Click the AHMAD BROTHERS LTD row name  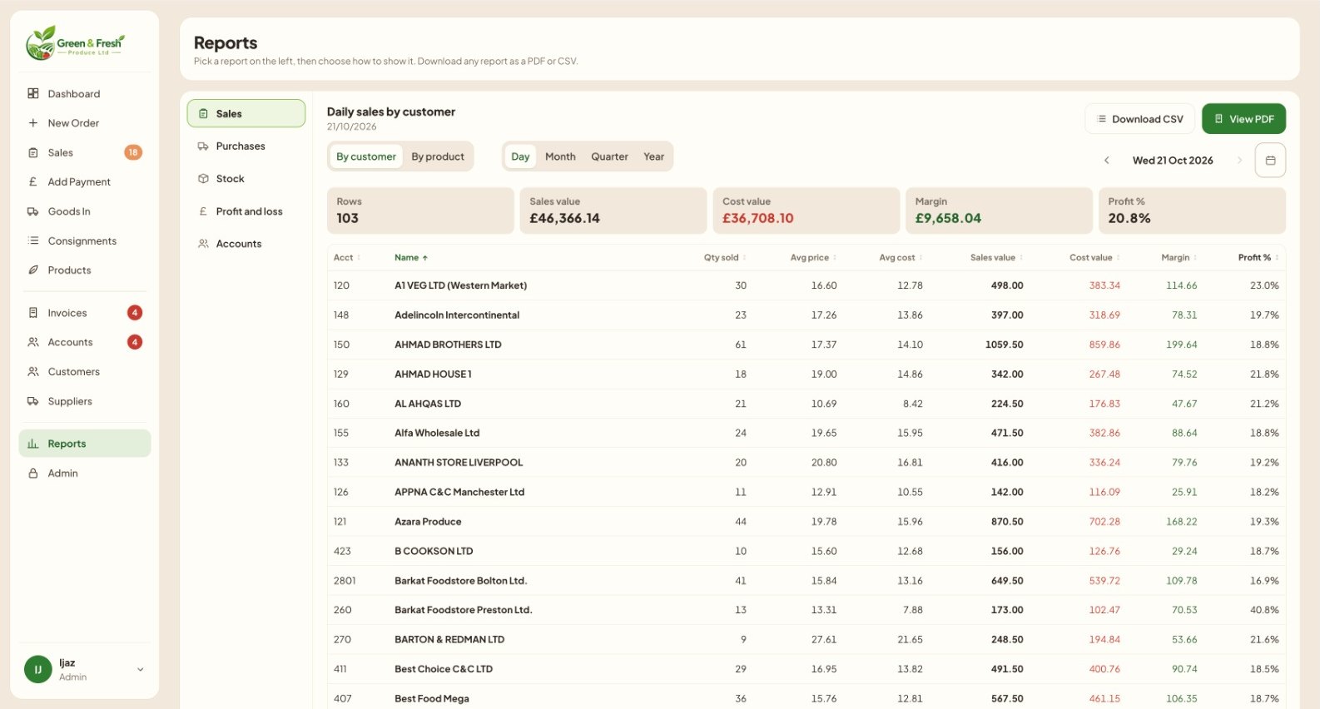tap(448, 345)
